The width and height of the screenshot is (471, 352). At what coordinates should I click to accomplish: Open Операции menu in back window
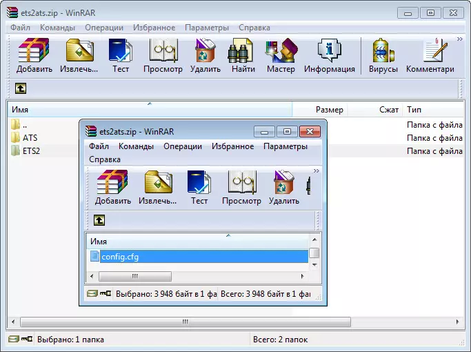(104, 28)
